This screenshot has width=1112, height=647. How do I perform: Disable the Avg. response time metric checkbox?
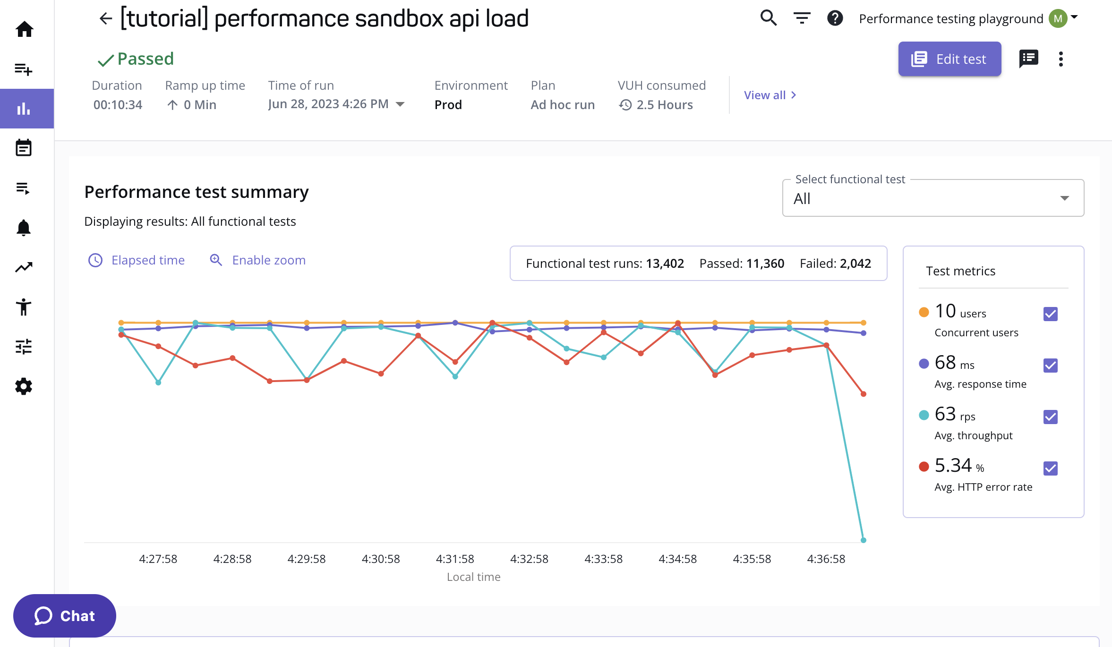coord(1050,365)
